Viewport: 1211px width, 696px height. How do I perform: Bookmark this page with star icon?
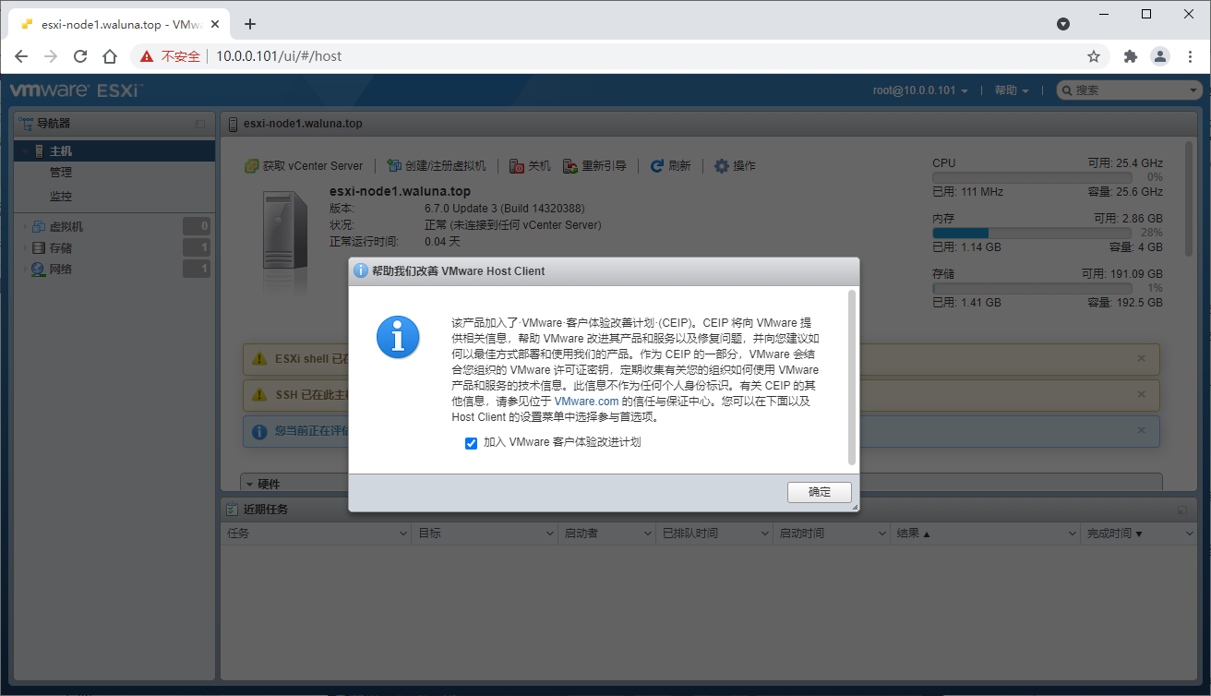(x=1094, y=56)
